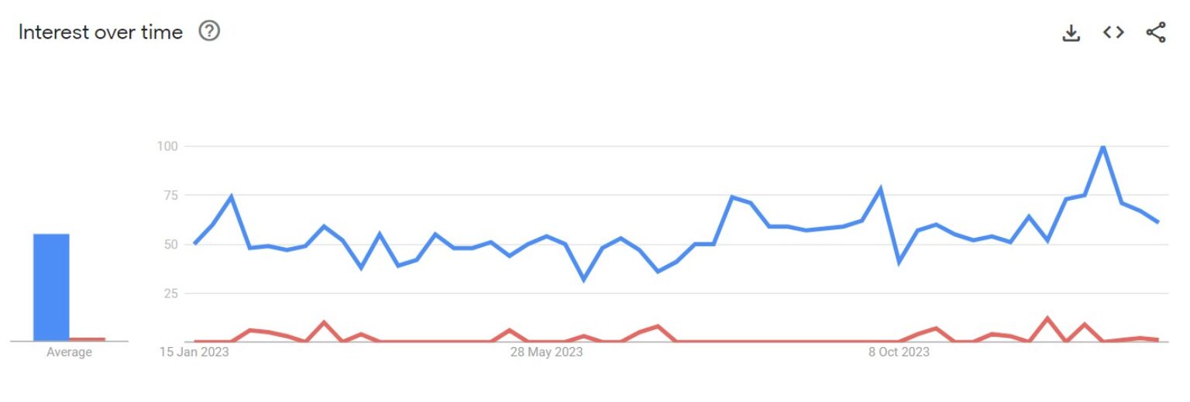
Task: Click the blue line's first data point
Action: (x=194, y=243)
